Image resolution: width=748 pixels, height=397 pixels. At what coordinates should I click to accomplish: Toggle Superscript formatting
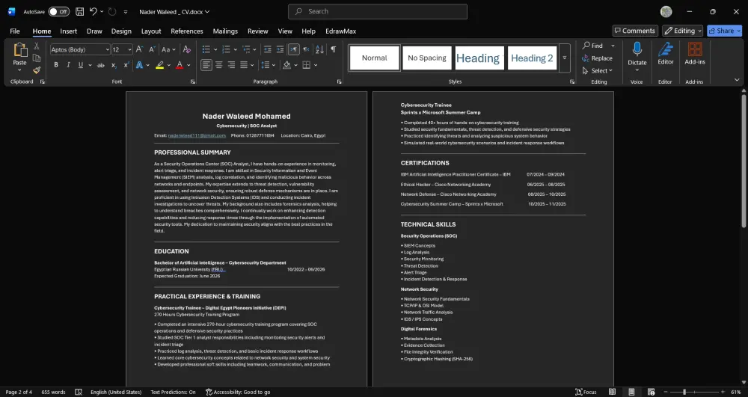[x=126, y=65]
